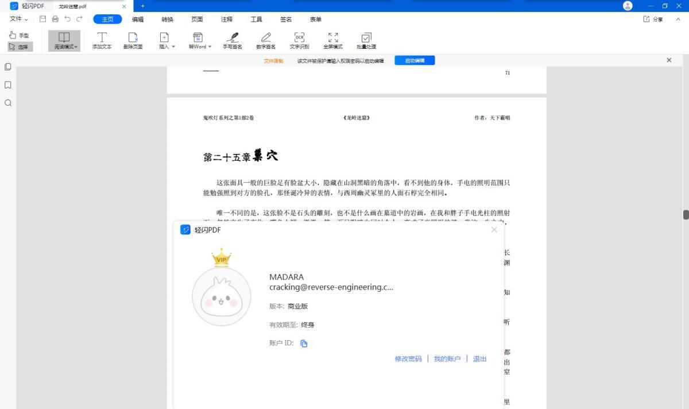
Task: Switch to the hand (手型) tool
Action: 19,35
